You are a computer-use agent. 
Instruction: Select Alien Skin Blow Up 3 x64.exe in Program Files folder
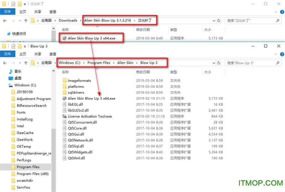click(92, 98)
